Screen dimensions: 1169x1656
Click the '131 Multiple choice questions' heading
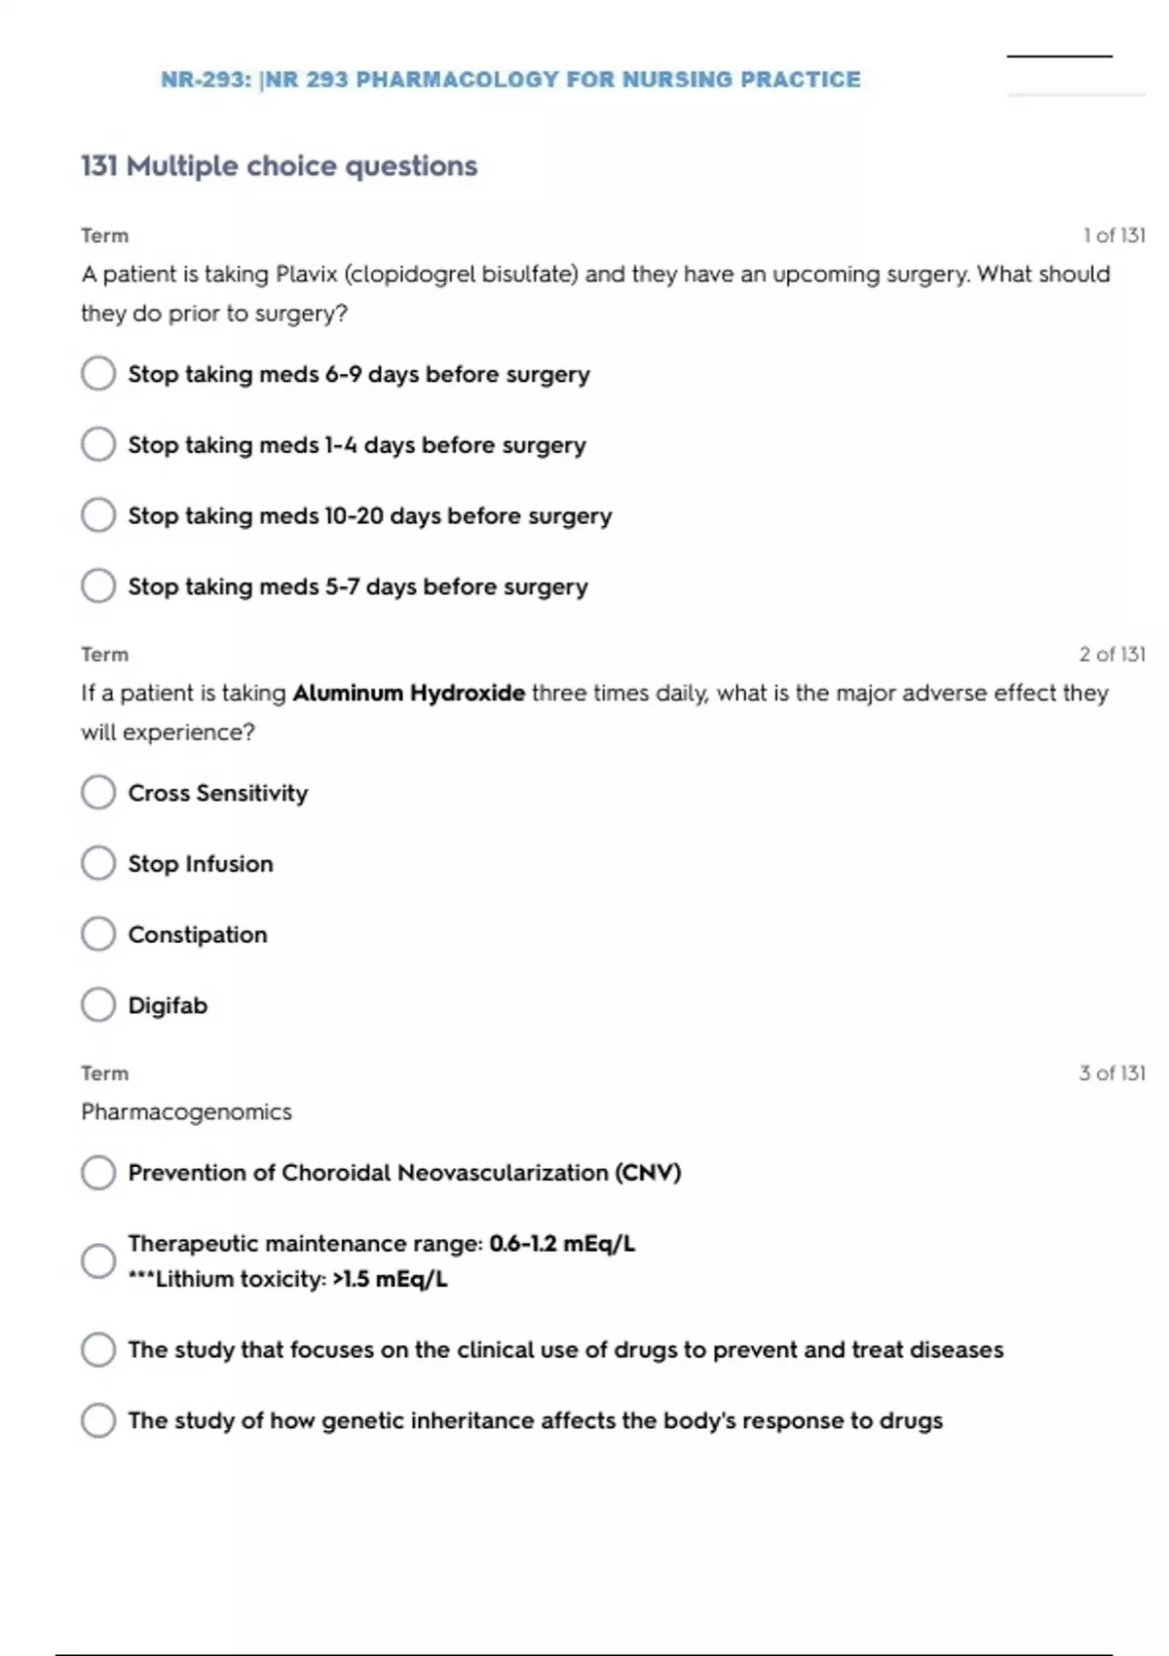coord(279,167)
